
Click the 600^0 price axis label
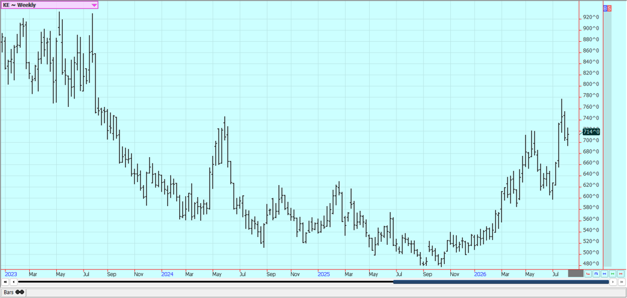coord(591,196)
